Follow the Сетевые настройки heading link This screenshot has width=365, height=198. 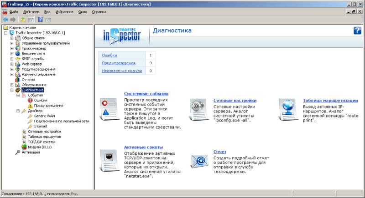235,101
